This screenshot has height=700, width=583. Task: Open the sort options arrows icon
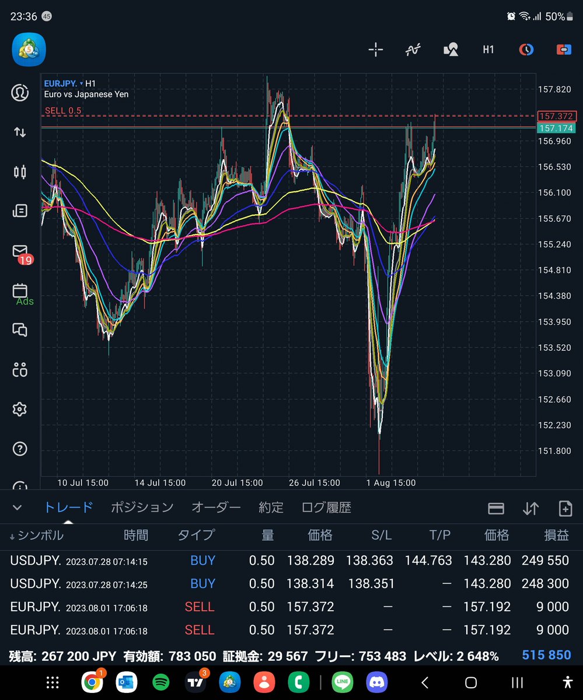click(530, 509)
